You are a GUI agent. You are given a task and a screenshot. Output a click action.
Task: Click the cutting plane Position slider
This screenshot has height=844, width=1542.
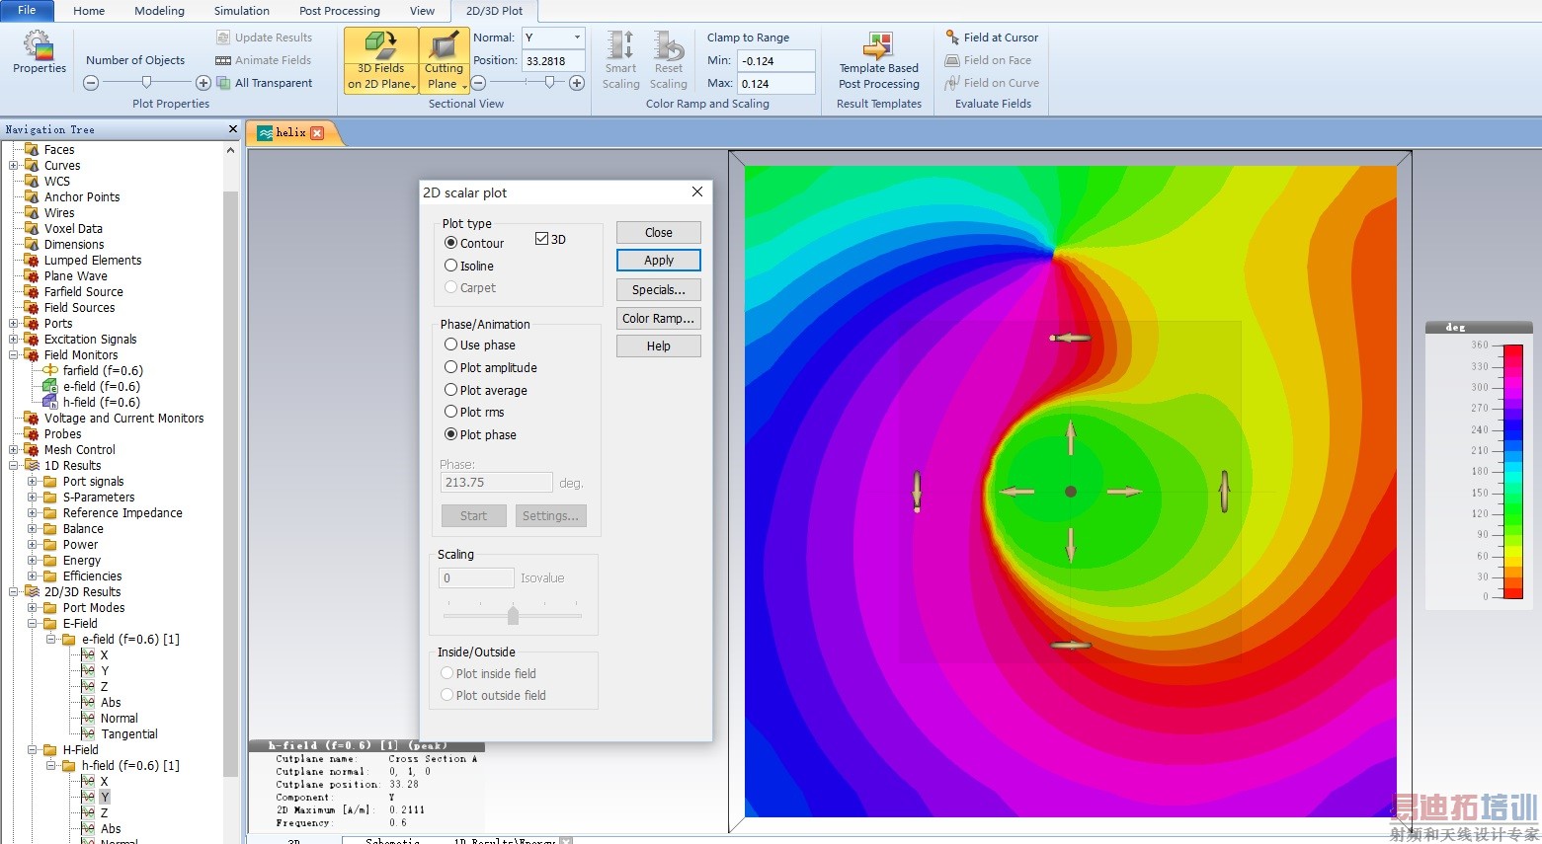click(x=549, y=83)
